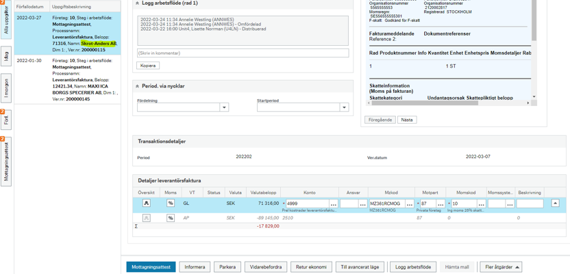Click the Översikt icon in the GL row
This screenshot has height=274, width=570.
click(x=146, y=204)
